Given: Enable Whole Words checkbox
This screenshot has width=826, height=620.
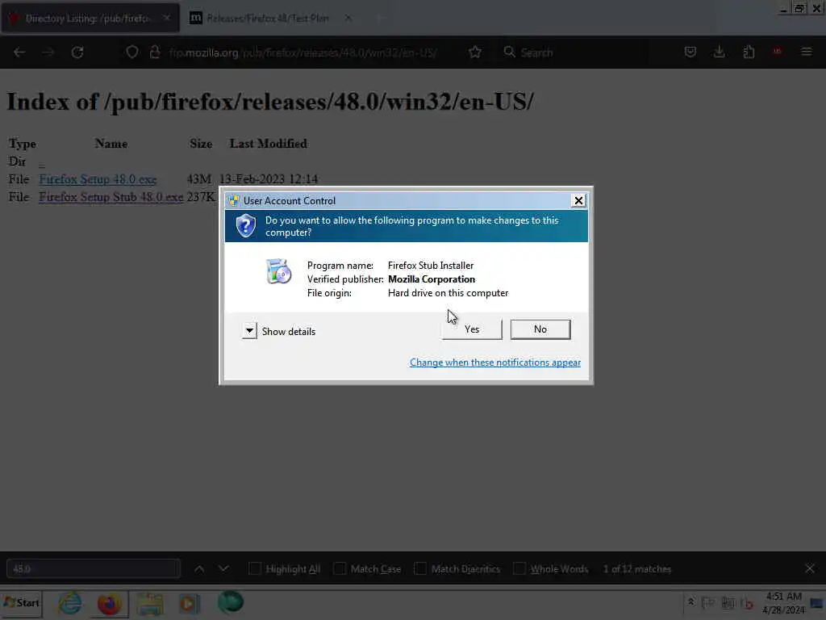Looking at the screenshot, I should click(x=519, y=568).
